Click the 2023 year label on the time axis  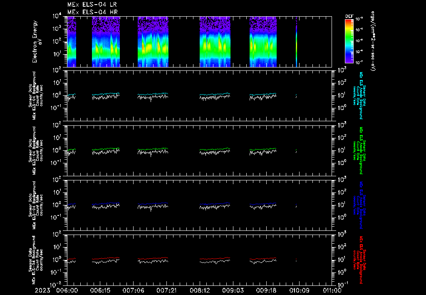[42, 290]
